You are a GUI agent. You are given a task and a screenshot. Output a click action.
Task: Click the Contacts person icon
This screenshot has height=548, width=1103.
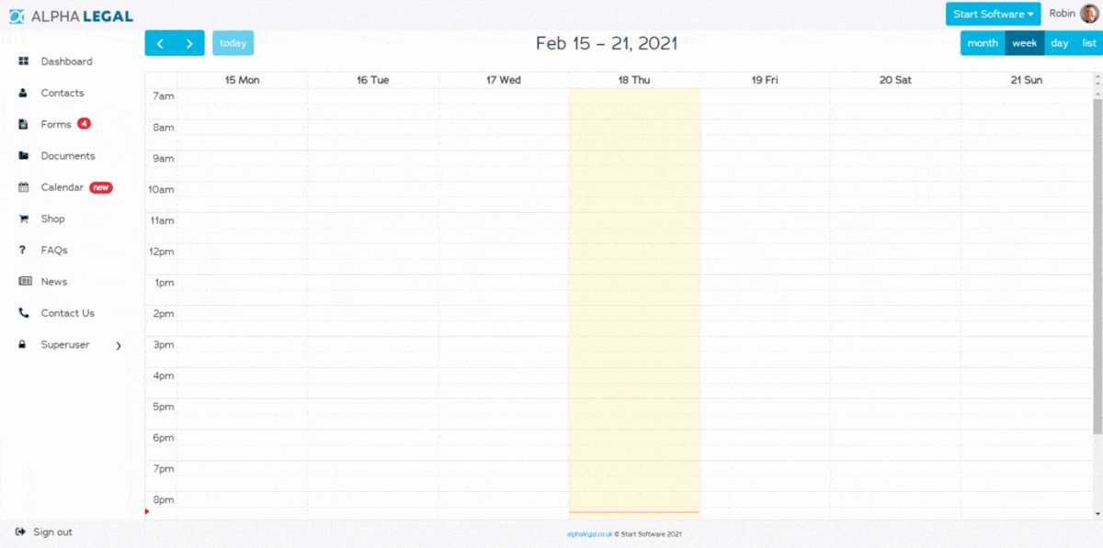click(24, 93)
